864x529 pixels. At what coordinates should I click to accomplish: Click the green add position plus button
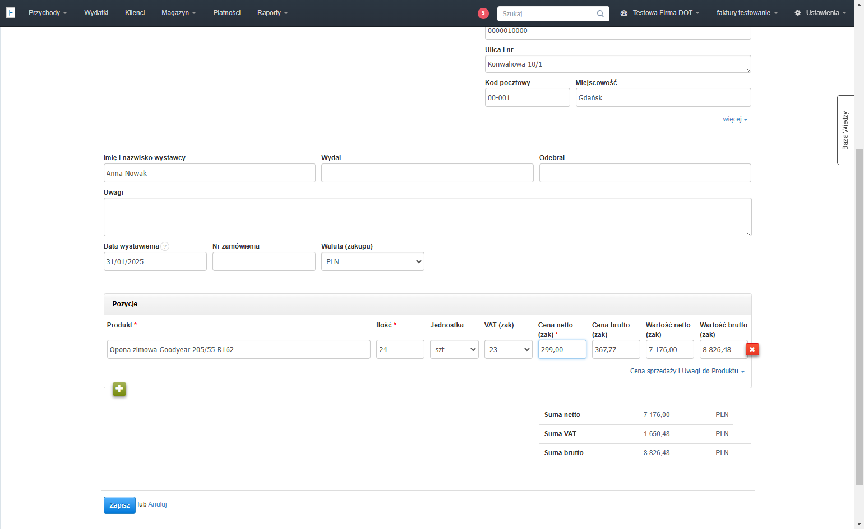coord(119,389)
